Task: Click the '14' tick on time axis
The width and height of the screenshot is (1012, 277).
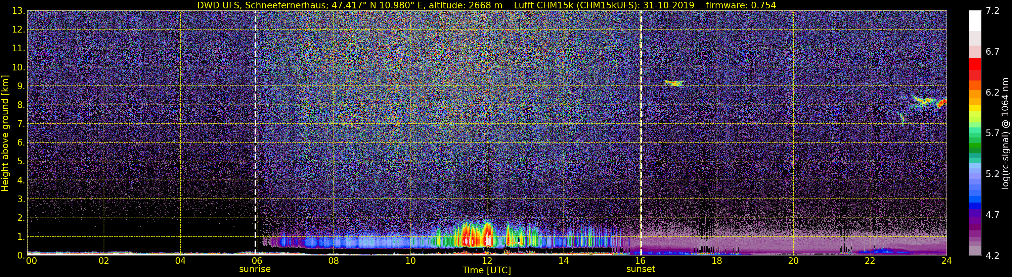Action: [x=563, y=261]
